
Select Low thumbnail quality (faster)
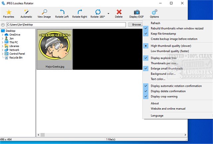(x=178, y=51)
